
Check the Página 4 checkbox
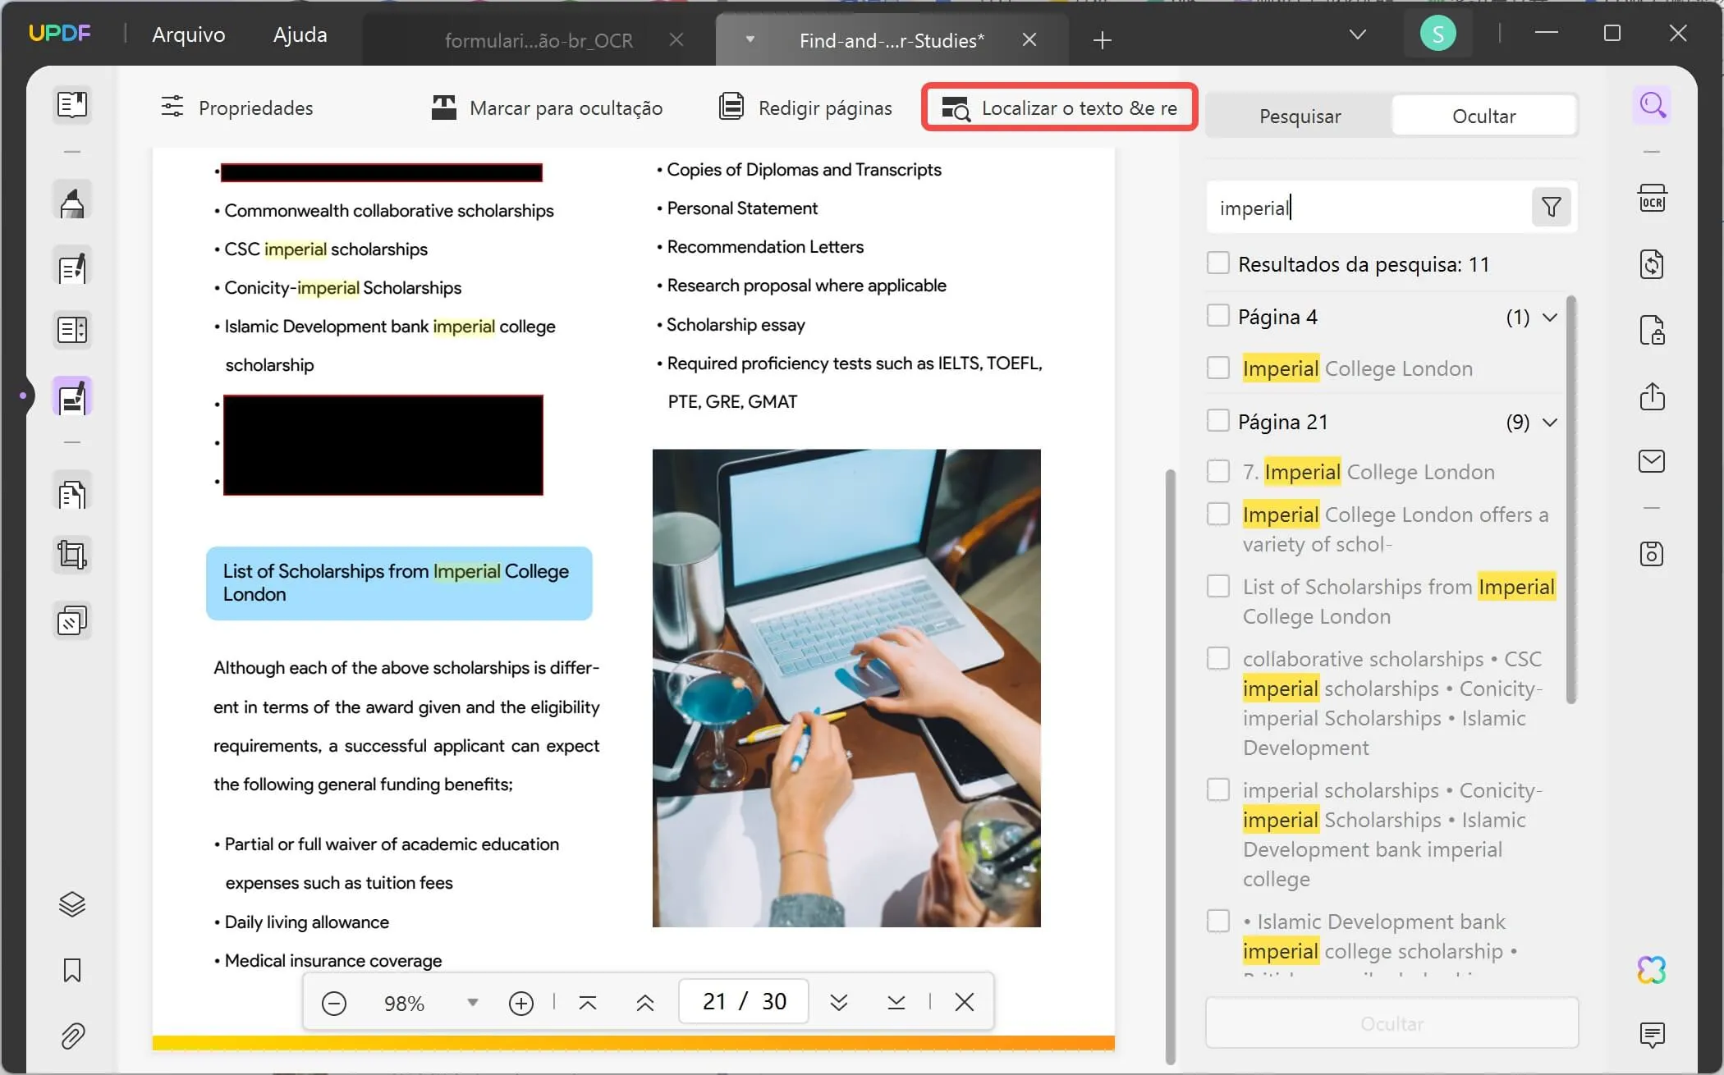(x=1218, y=316)
